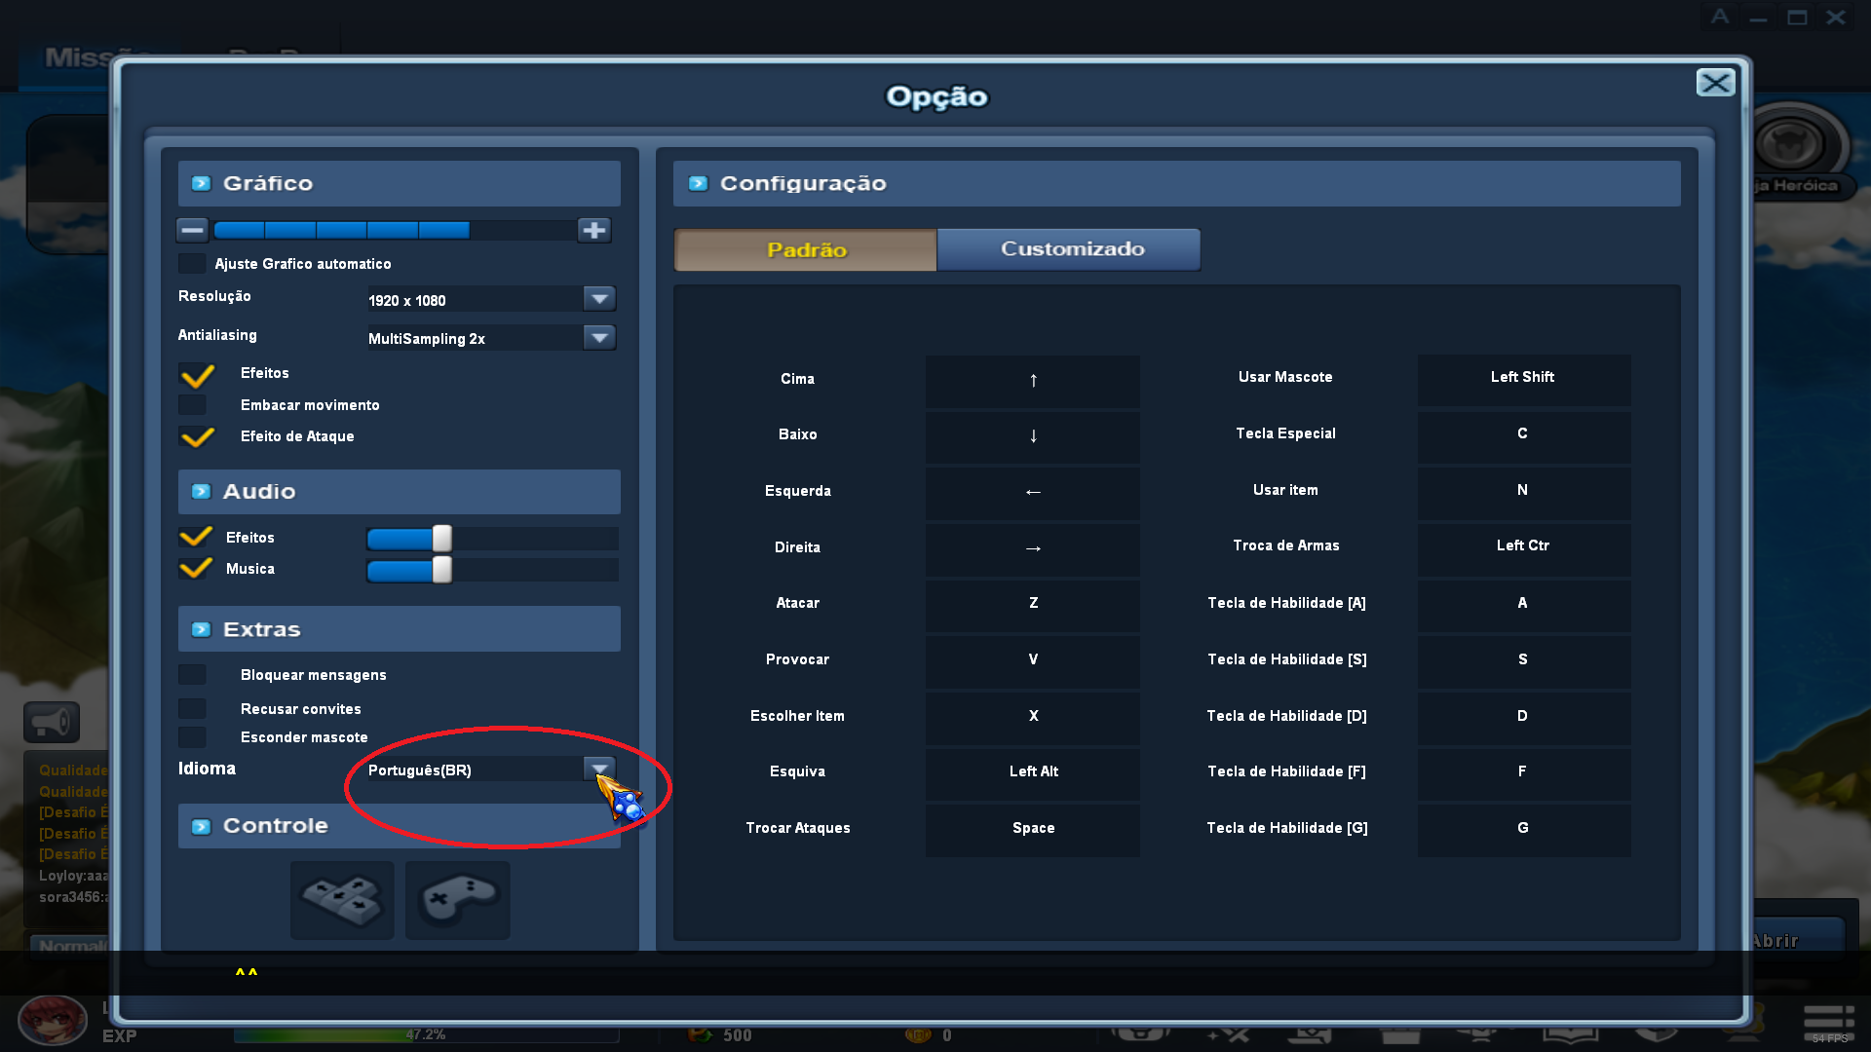Increase graphics quality with plus button

coord(593,230)
